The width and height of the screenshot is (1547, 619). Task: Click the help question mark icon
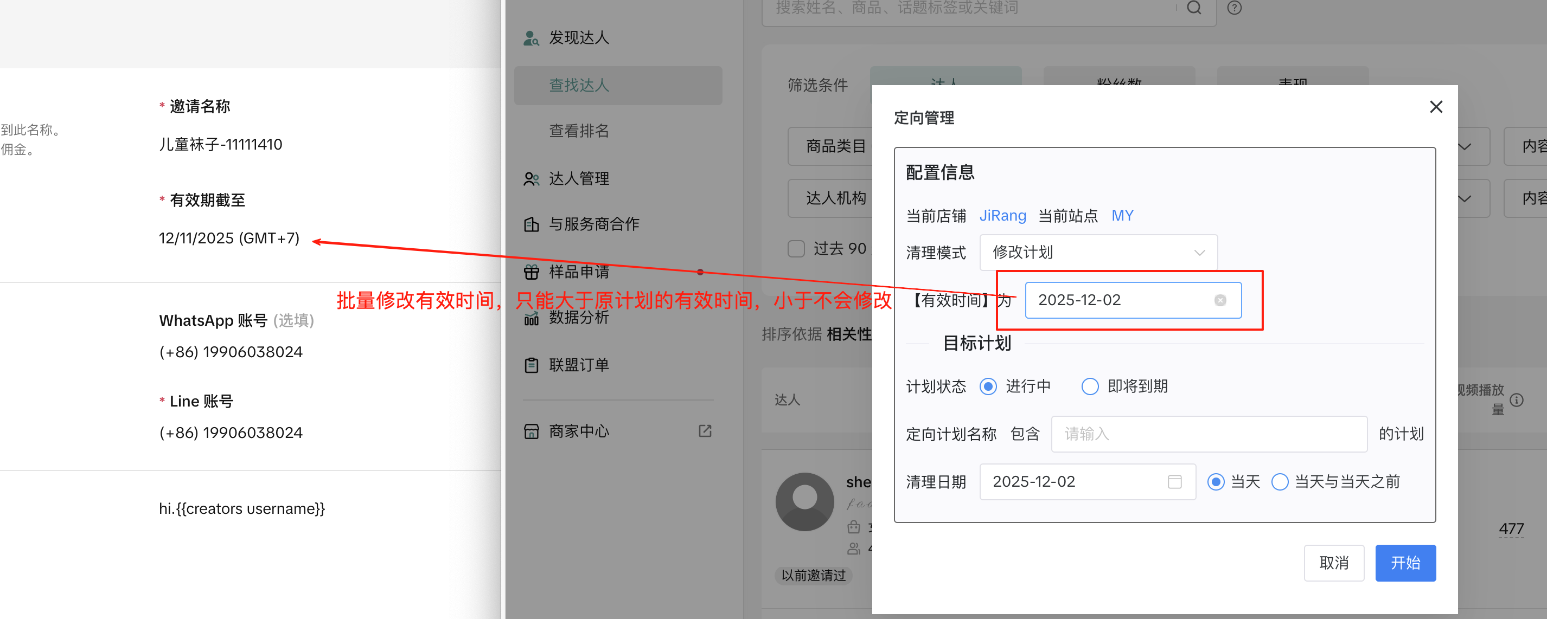tap(1234, 8)
